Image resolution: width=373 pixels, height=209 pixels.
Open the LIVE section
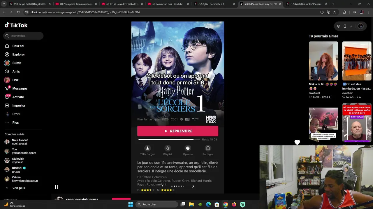15,80
